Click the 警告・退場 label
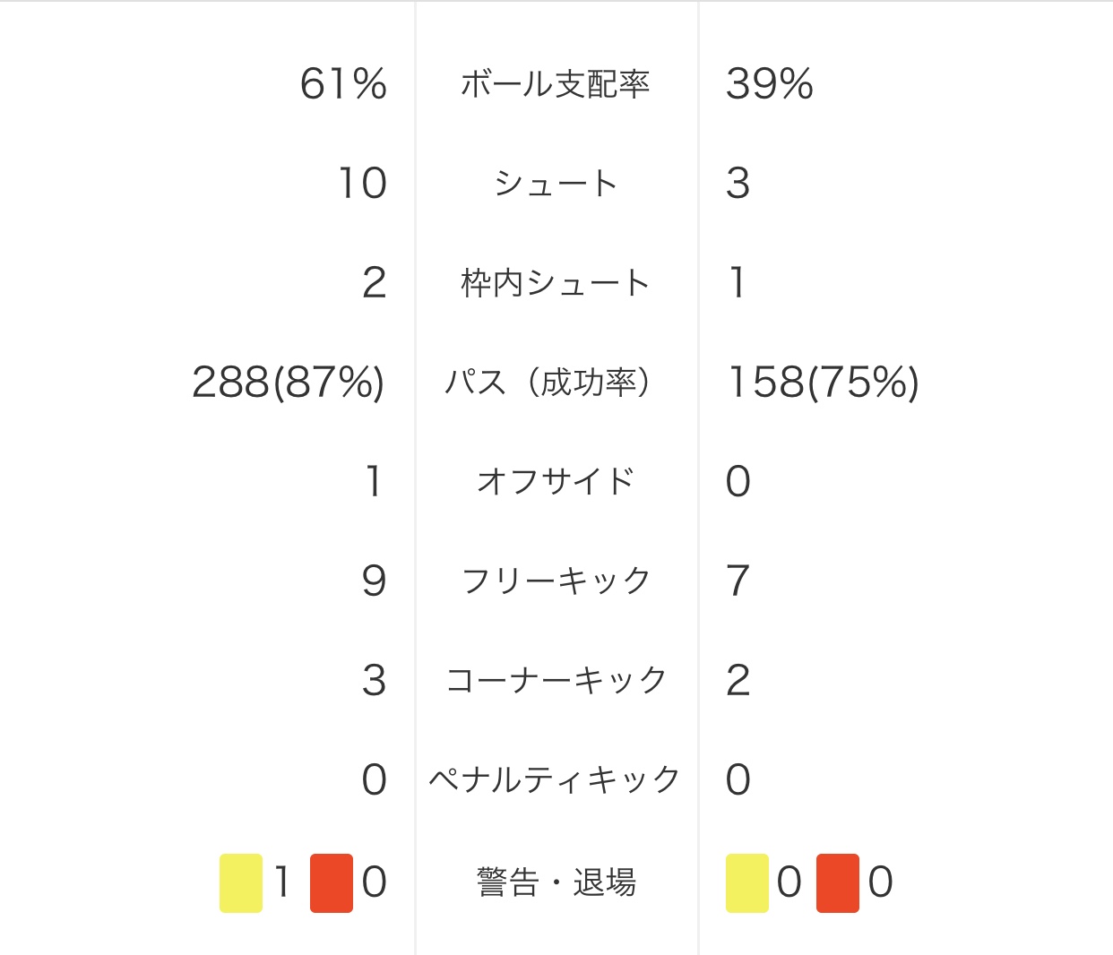 pos(556,882)
